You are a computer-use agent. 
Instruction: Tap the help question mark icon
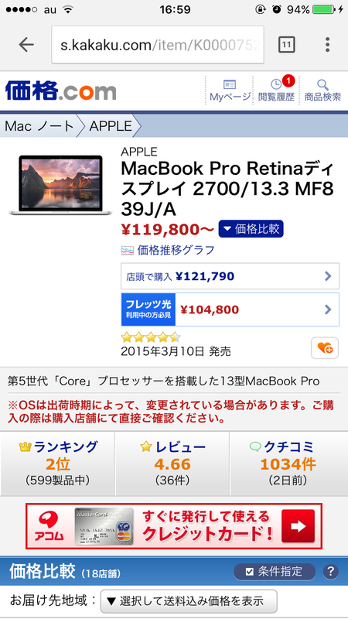[331, 571]
